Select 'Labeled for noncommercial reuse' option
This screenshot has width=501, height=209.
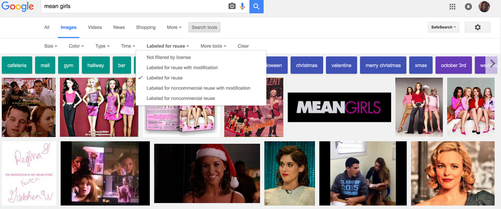click(x=180, y=98)
